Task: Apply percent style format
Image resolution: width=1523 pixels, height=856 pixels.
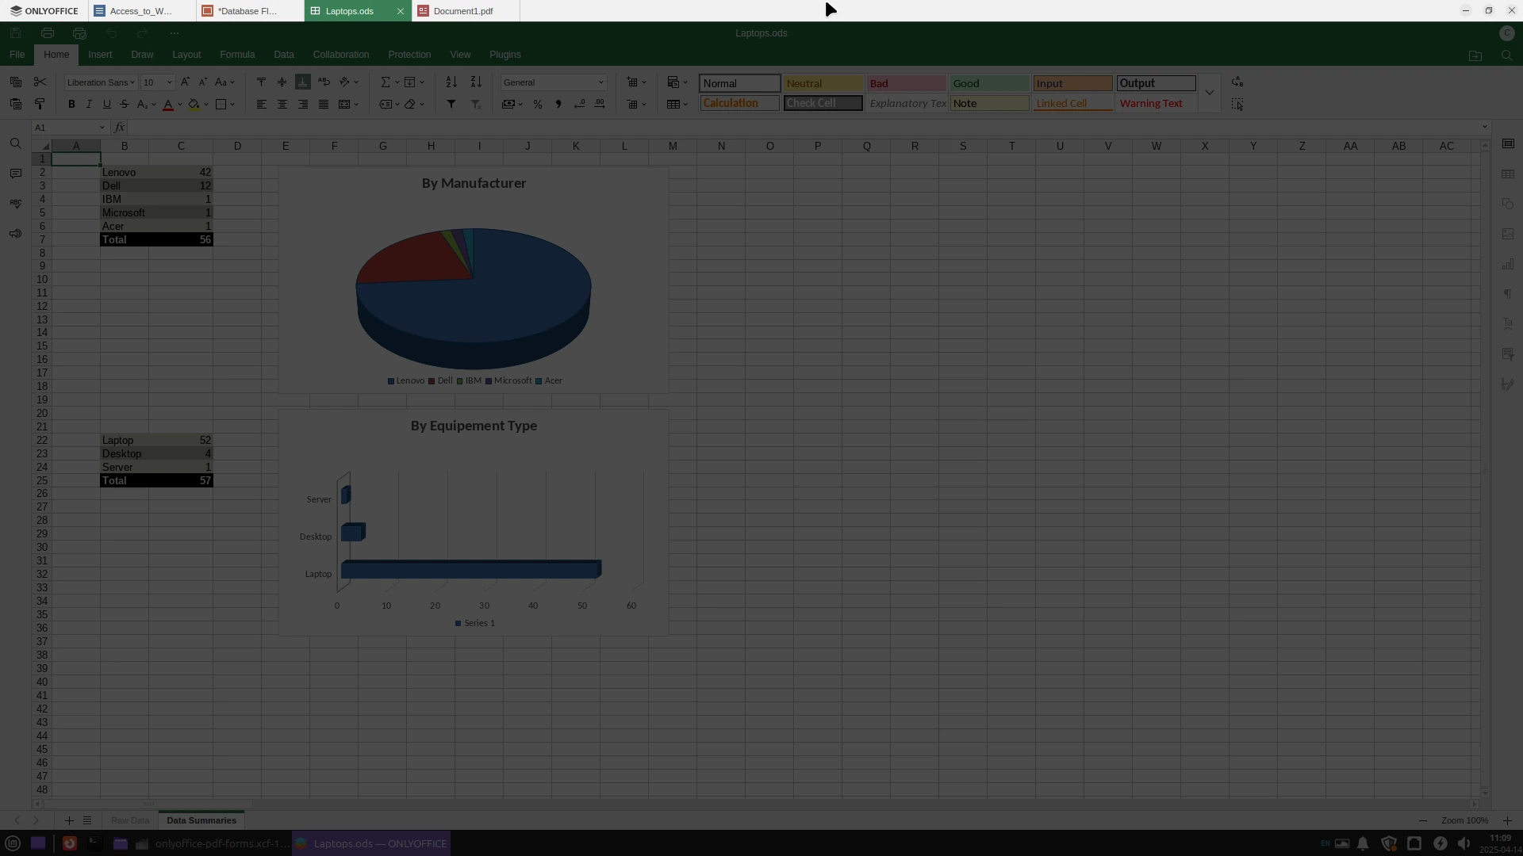Action: 538,105
